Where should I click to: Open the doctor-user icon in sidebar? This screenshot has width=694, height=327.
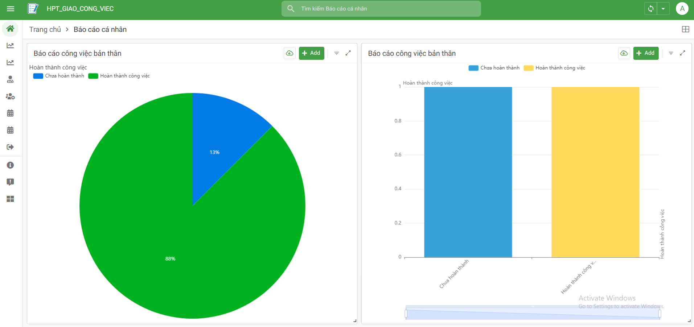[x=11, y=79]
